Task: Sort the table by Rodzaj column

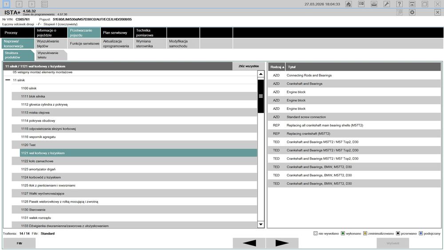Action: [x=277, y=67]
